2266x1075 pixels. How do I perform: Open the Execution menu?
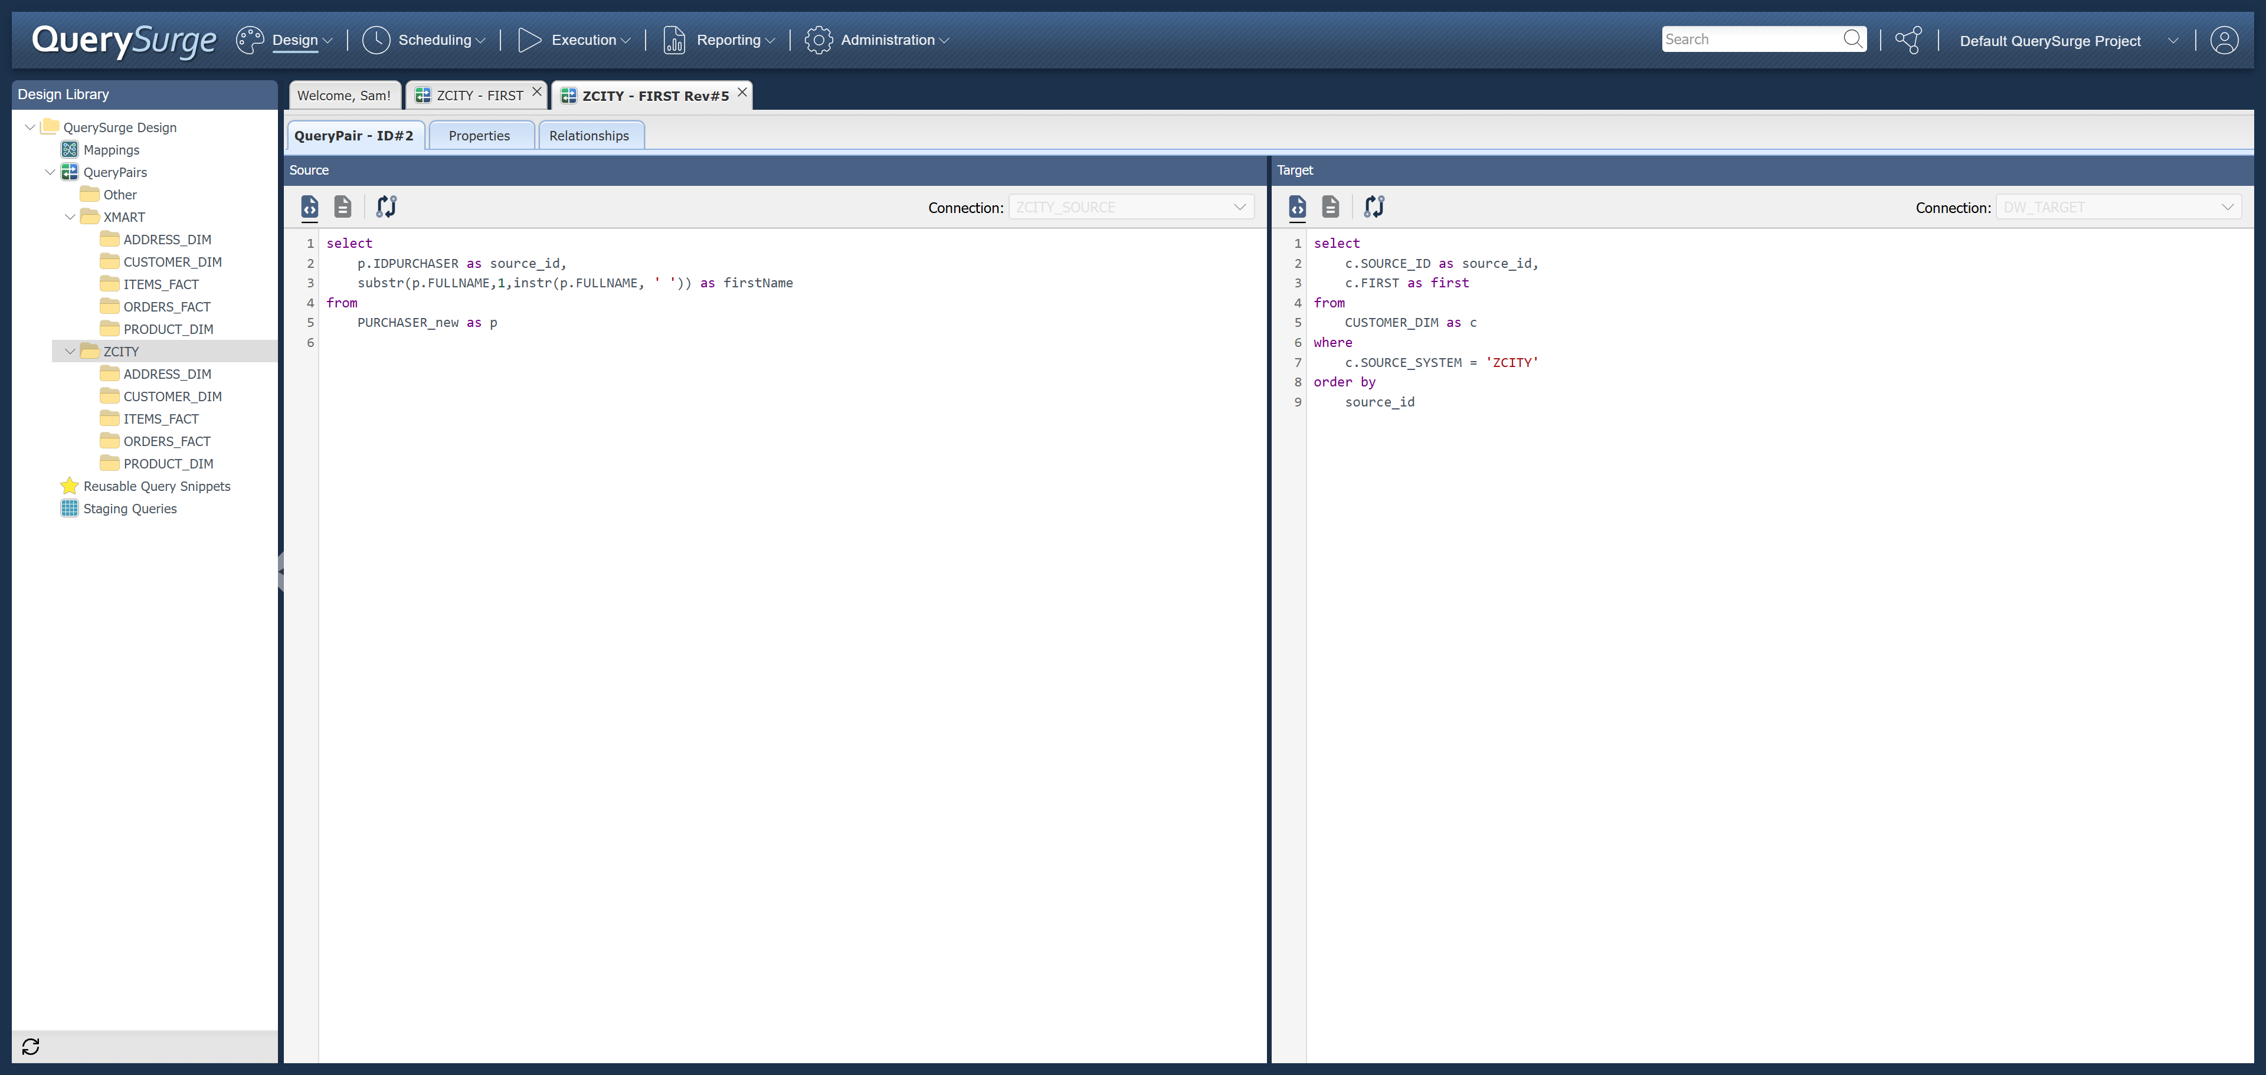(x=590, y=41)
